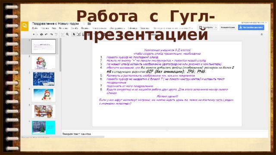Viewport: 276px width, 155px height.
Task: Select slide 6 cyan tree thumbnail
Action: point(44,127)
